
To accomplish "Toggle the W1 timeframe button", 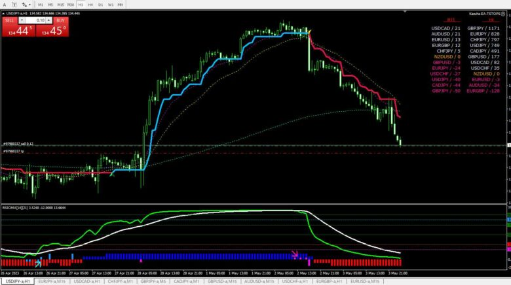I will click(111, 5).
